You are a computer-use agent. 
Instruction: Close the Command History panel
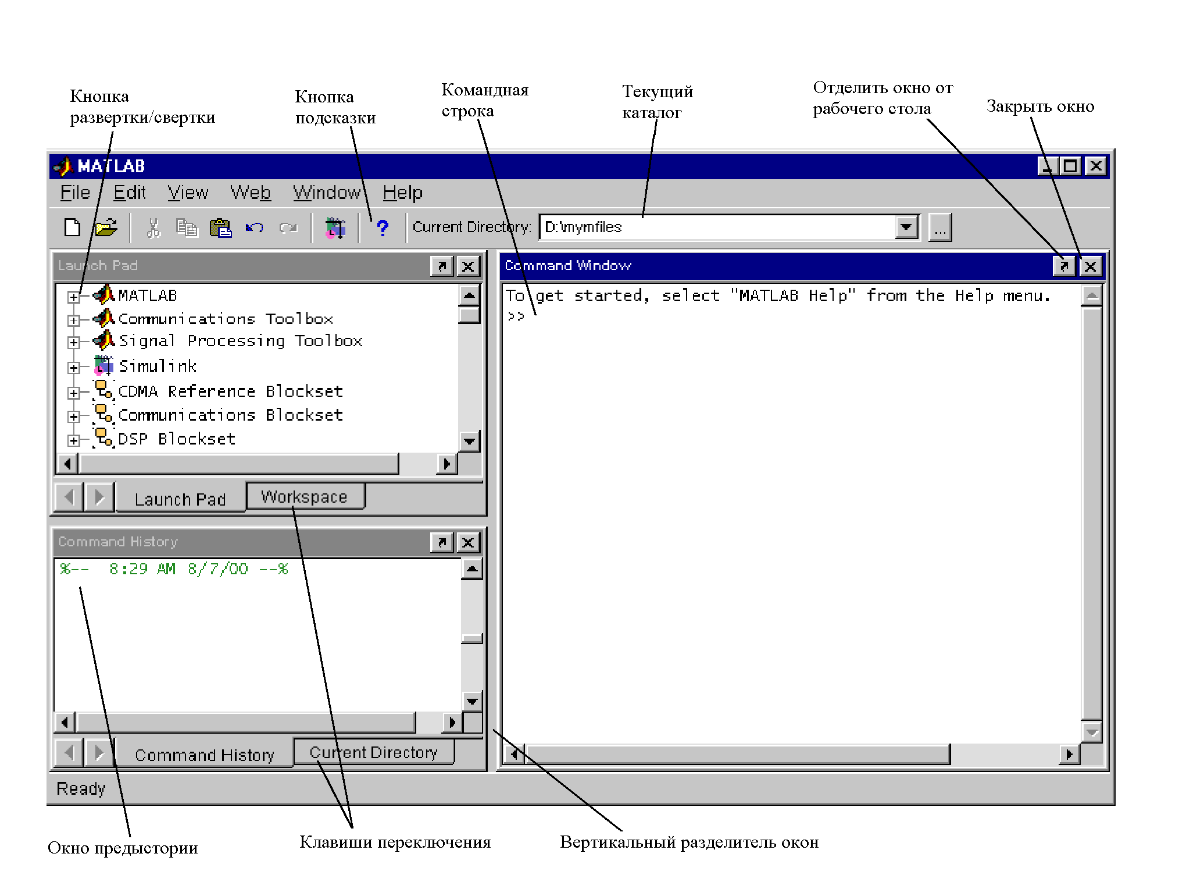(x=468, y=542)
